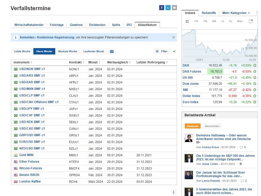The image size is (261, 196).
Task: Open the Wirtschaftskalender tab
Action: click(29, 25)
